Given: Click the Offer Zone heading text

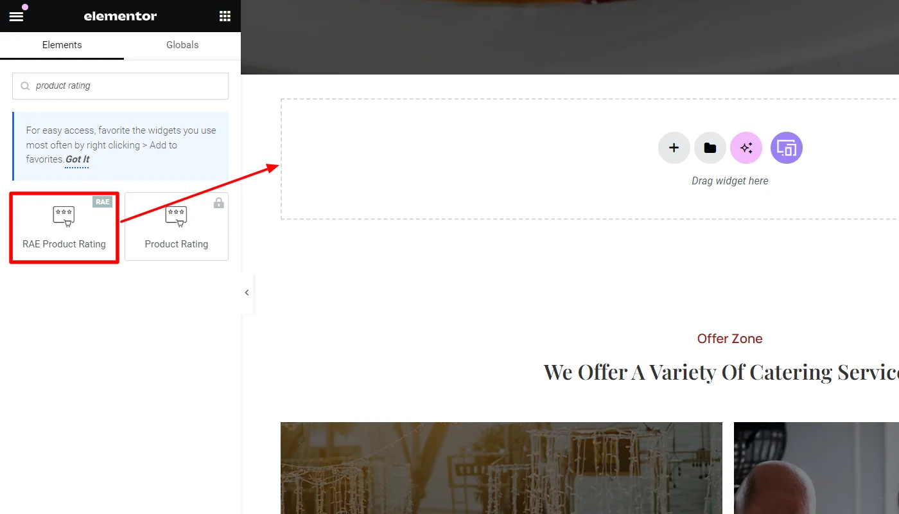Looking at the screenshot, I should point(730,339).
